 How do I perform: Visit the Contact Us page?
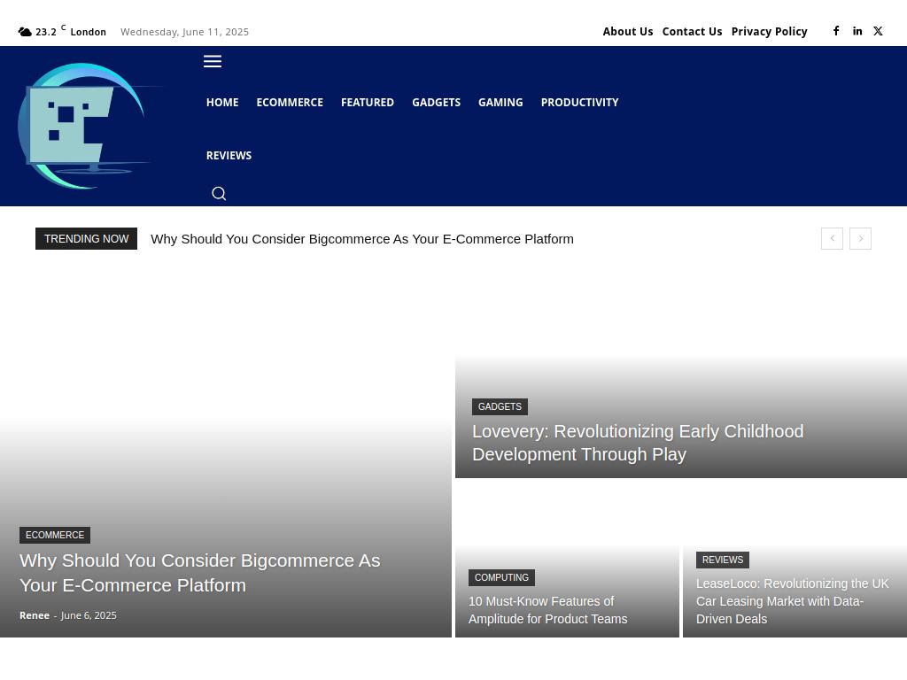click(x=692, y=31)
